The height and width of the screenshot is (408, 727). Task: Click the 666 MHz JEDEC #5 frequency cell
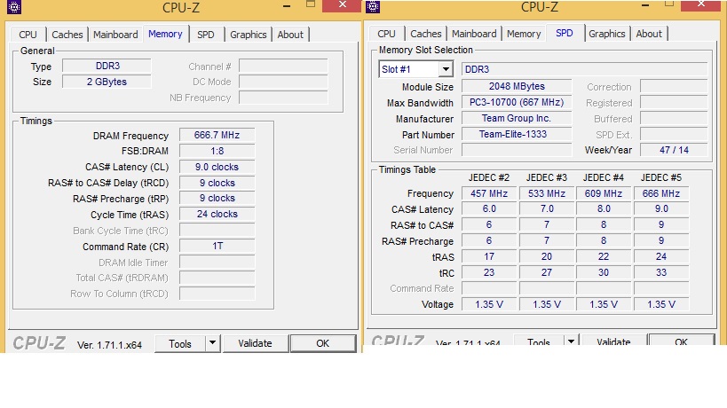click(661, 193)
